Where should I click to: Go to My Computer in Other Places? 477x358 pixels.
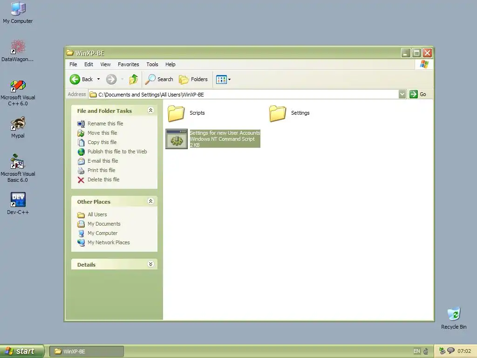102,233
